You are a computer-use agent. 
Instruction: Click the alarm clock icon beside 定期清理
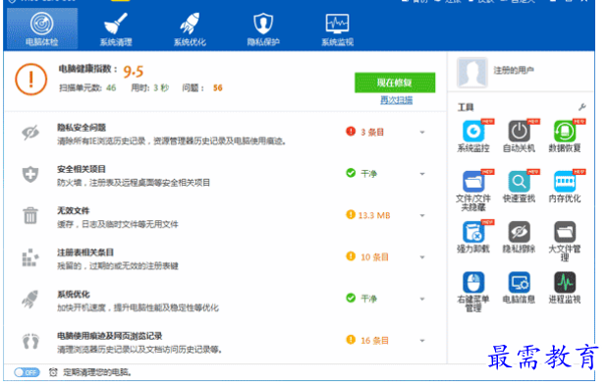coord(53,372)
